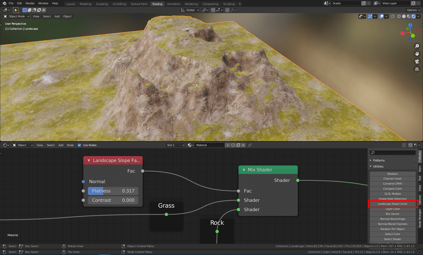This screenshot has height=255, width=423.
Task: Switch to material preview shading
Action: click(x=409, y=16)
